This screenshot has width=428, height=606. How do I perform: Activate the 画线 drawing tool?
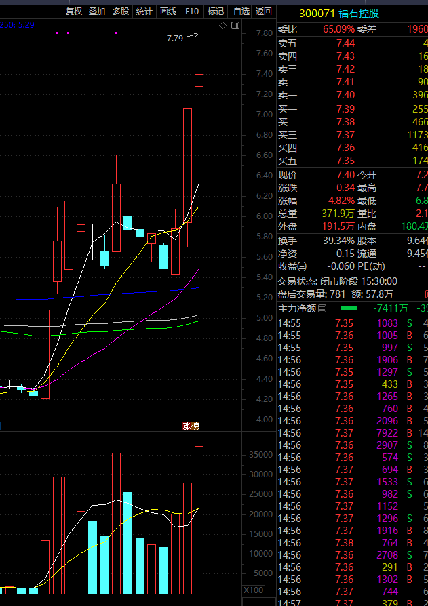click(168, 12)
